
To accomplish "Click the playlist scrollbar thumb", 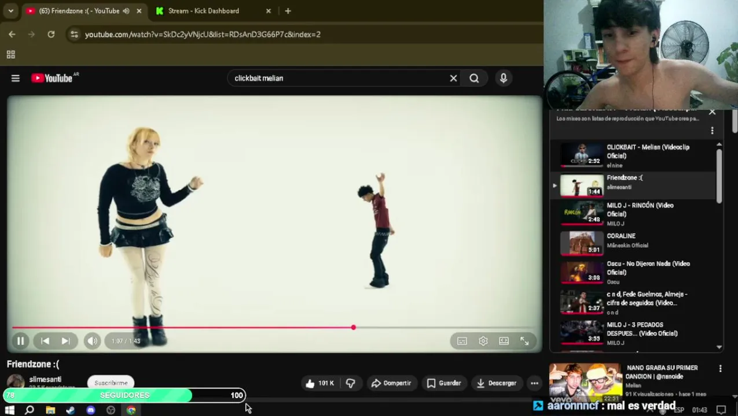I will (x=719, y=176).
